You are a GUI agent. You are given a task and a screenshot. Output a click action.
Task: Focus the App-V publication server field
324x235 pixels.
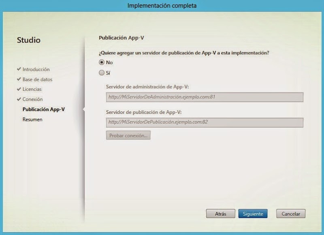pos(205,122)
